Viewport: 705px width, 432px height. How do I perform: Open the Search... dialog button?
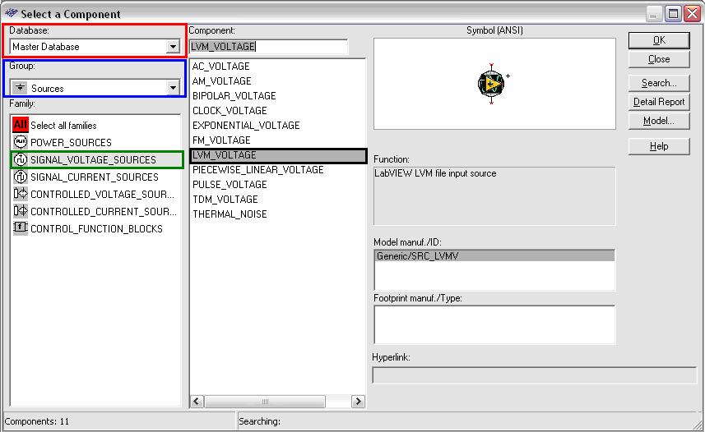658,83
